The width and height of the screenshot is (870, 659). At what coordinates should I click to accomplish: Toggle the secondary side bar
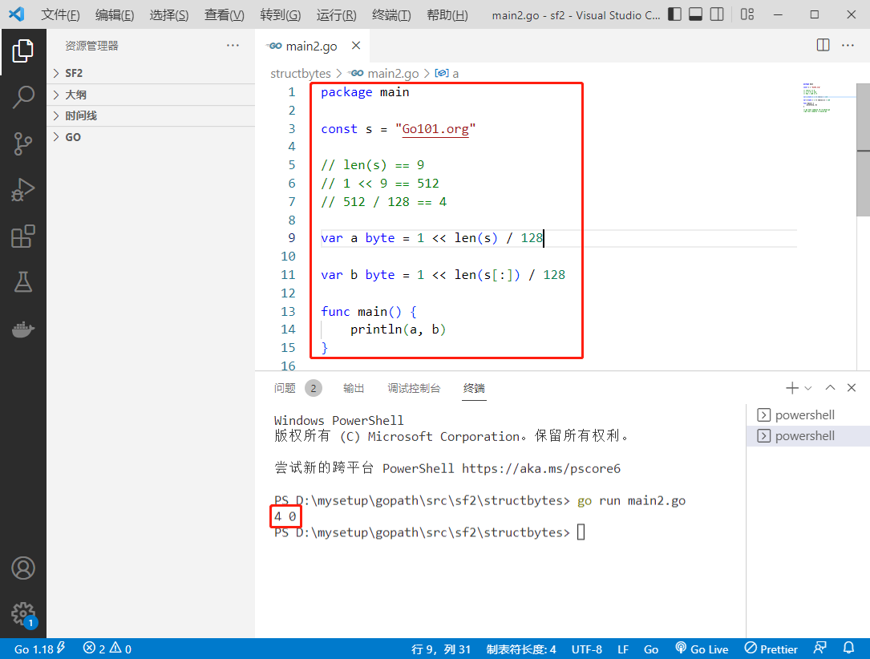pyautogui.click(x=716, y=14)
